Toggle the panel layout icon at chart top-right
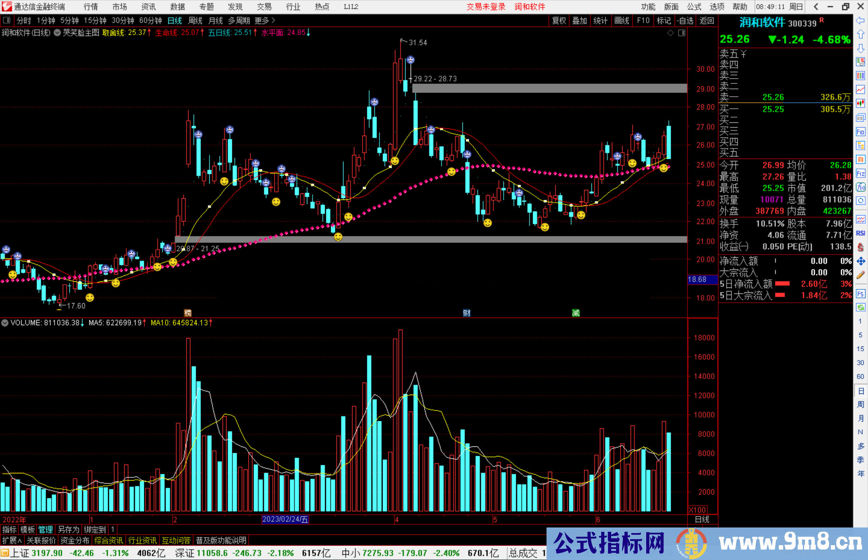868x560 pixels. click(x=682, y=33)
